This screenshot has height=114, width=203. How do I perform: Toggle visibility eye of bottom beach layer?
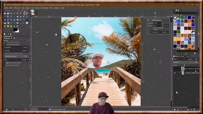(175, 73)
